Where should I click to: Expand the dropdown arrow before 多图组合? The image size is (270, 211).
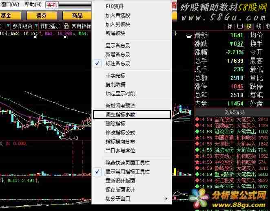click(x=8, y=26)
